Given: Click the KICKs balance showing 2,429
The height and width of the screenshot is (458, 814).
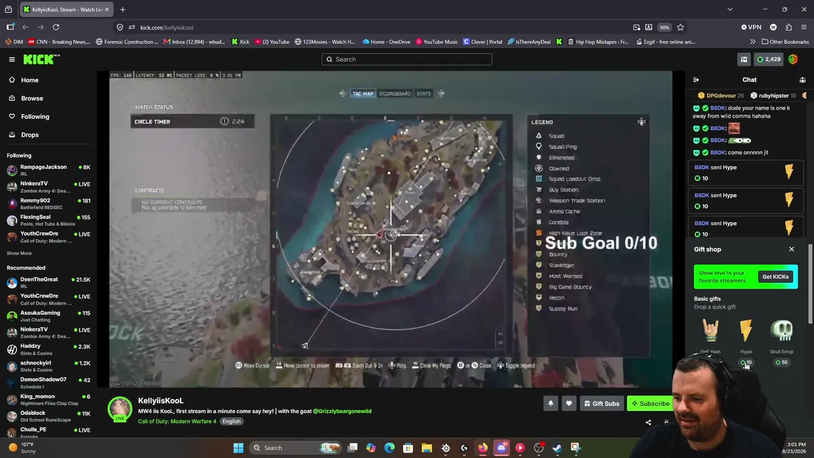Looking at the screenshot, I should point(768,59).
